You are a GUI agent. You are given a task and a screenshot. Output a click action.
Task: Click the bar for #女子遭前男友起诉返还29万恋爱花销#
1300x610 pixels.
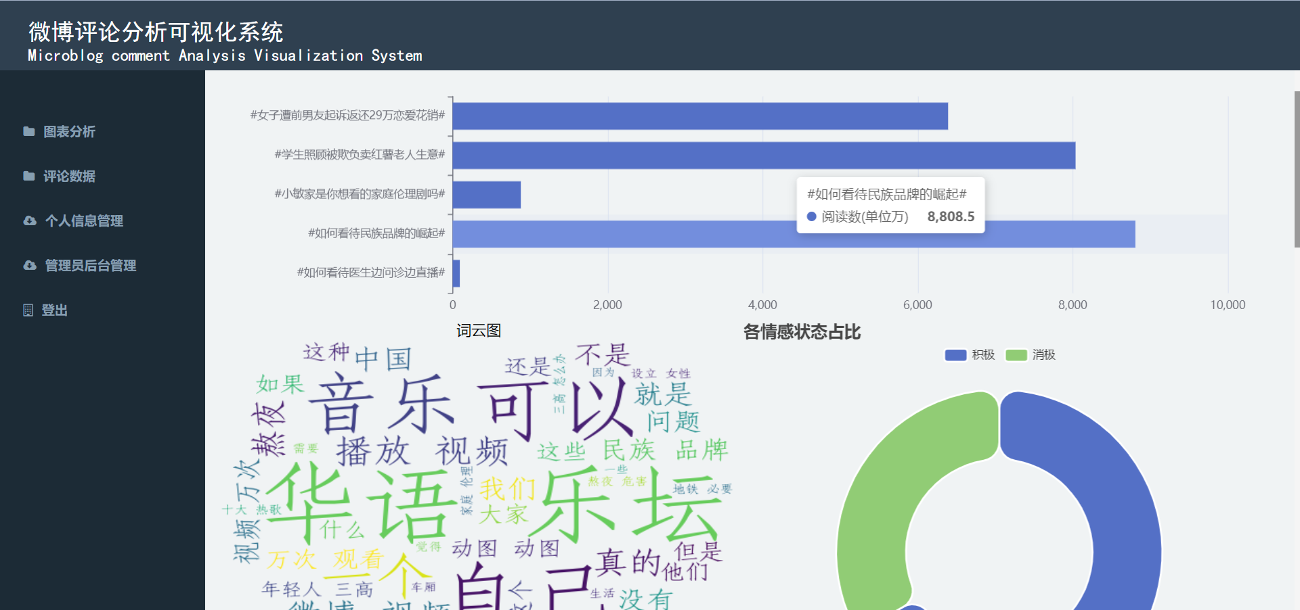(700, 116)
